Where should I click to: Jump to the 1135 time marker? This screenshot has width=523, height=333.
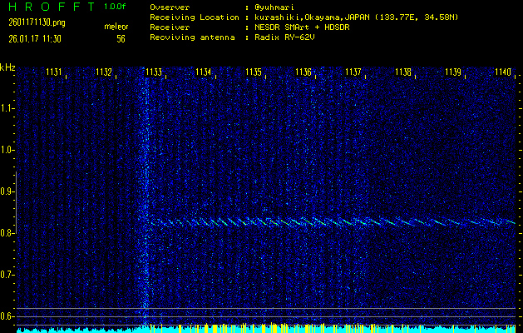coord(254,72)
